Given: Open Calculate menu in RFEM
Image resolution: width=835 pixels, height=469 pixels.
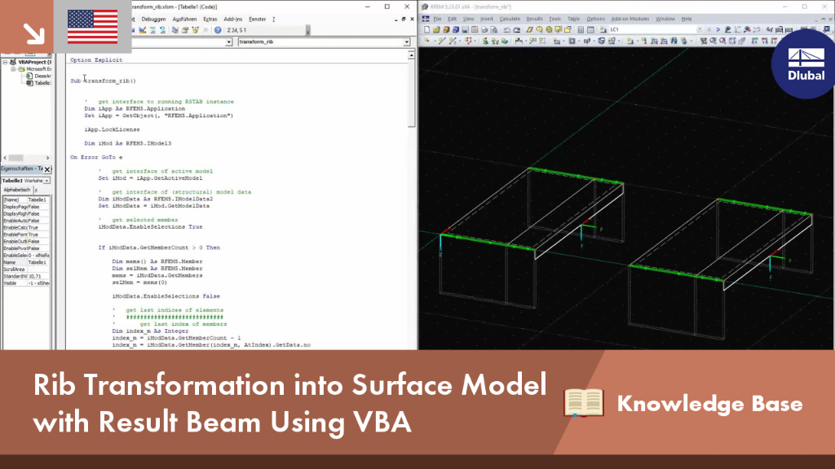Looking at the screenshot, I should 510,19.
